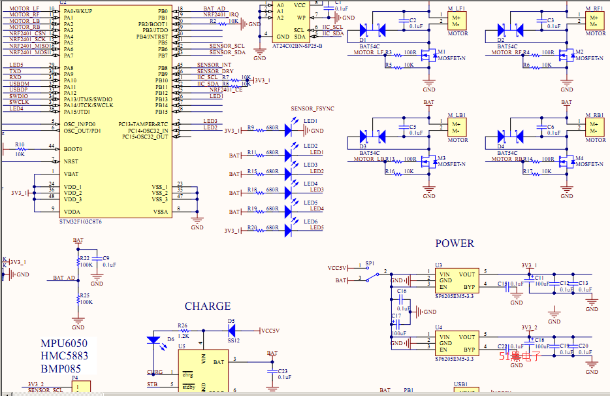Screen dimensions: 610x396
Task: Click the PA0-WKUP pin name
Action: tap(78, 11)
